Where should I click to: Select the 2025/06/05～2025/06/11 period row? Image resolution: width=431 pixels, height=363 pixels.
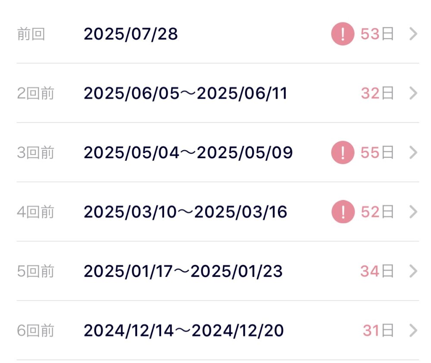[218, 93]
